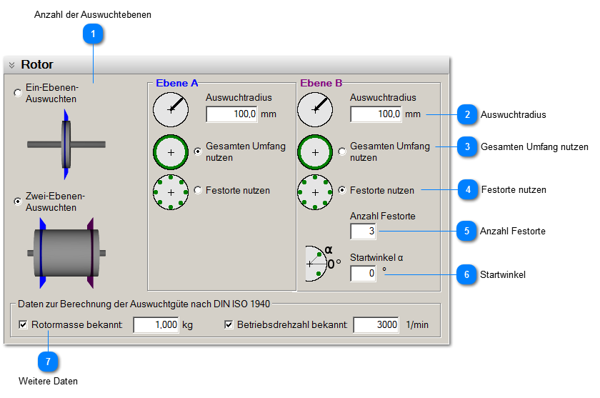Toggle Betriebsdrehzahl bekannt checkbox
Viewport: 600px width, 398px height.
click(229, 324)
